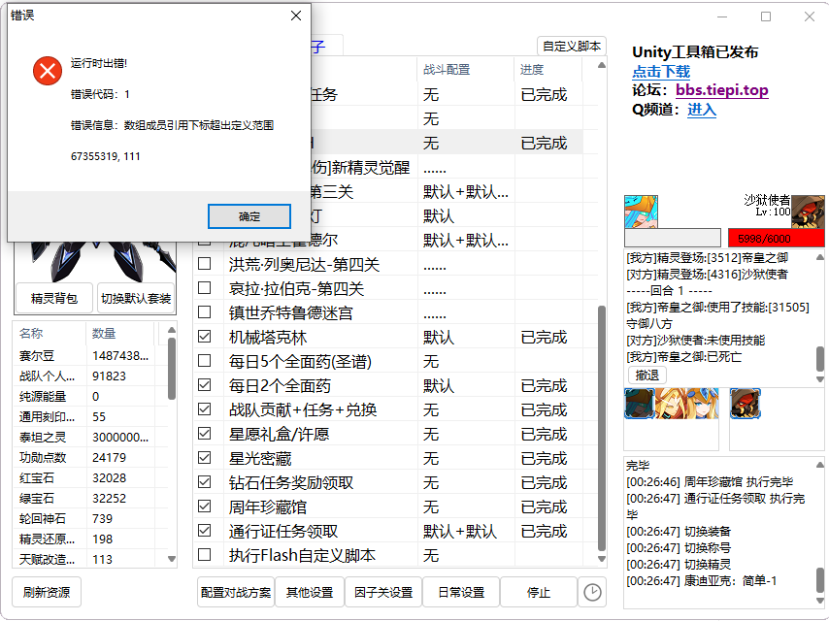Switch to the 自定义脚本 tab
Screen dimensions: 829x621
571,47
